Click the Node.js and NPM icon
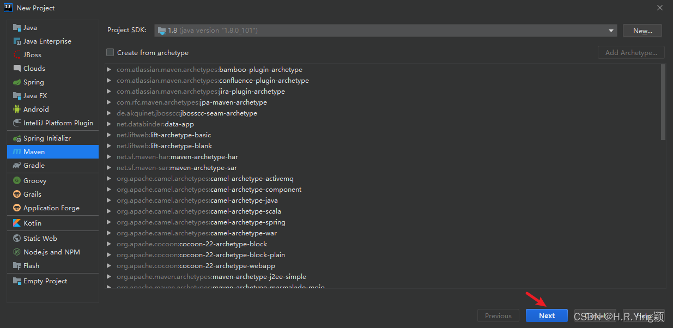 click(17, 252)
